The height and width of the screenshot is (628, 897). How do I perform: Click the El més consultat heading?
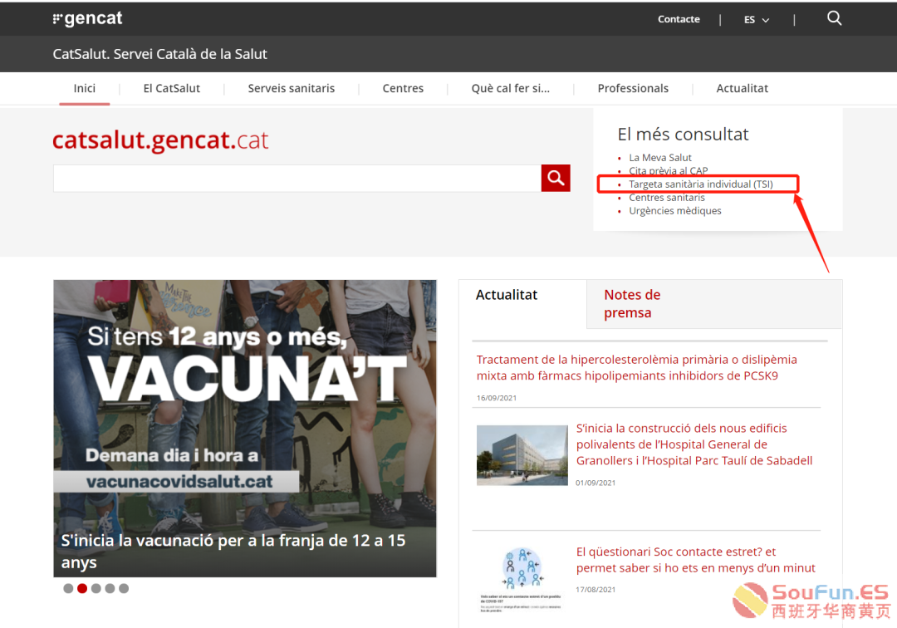[683, 134]
